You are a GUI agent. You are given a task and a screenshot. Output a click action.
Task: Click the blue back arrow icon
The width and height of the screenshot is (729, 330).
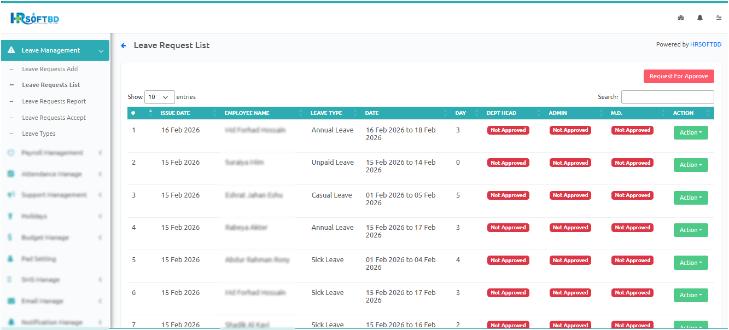pyautogui.click(x=124, y=45)
